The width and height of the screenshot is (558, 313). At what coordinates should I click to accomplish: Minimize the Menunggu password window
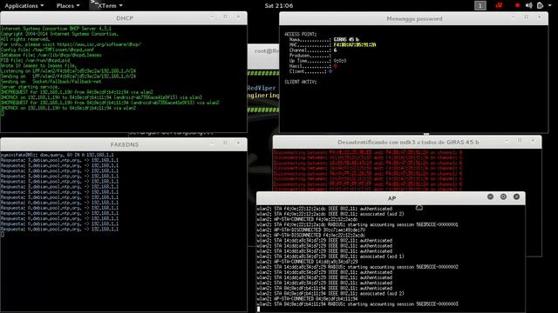pyautogui.click(x=514, y=17)
